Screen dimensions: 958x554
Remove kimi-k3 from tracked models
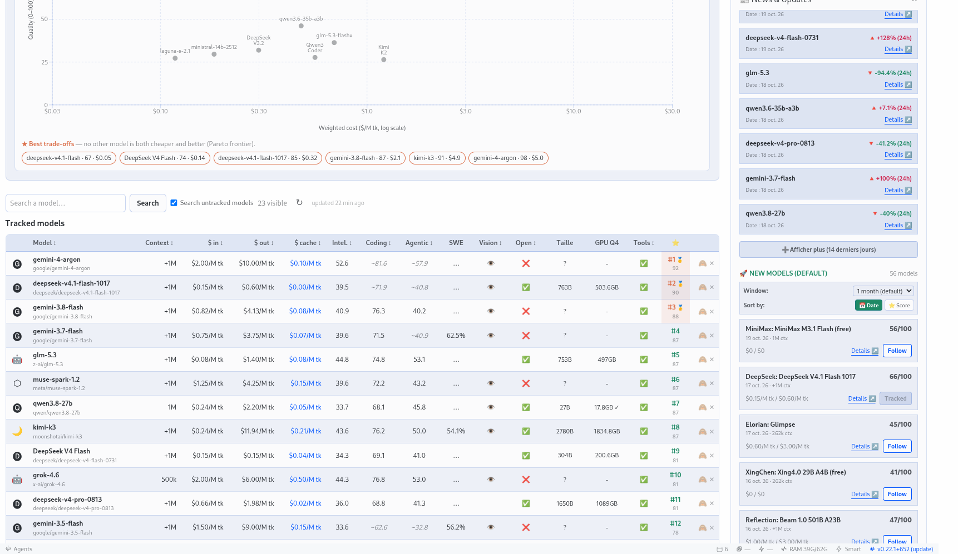(x=712, y=432)
